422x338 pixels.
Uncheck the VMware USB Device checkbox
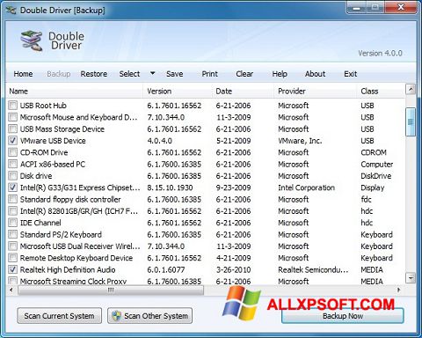coord(12,141)
